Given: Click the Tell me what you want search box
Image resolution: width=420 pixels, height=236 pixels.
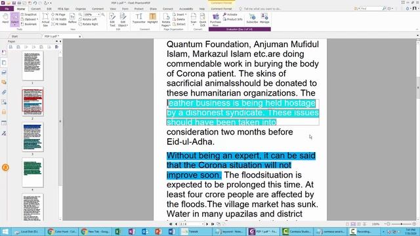Looking at the screenshot, I should click(x=262, y=9).
